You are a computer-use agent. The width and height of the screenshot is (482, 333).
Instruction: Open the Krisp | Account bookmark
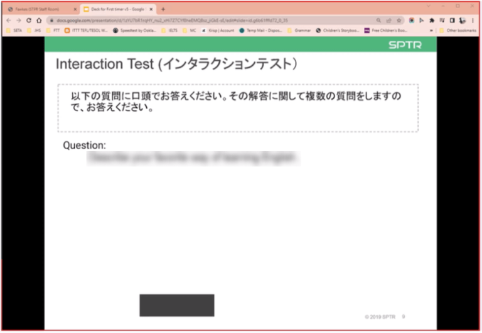(x=218, y=30)
